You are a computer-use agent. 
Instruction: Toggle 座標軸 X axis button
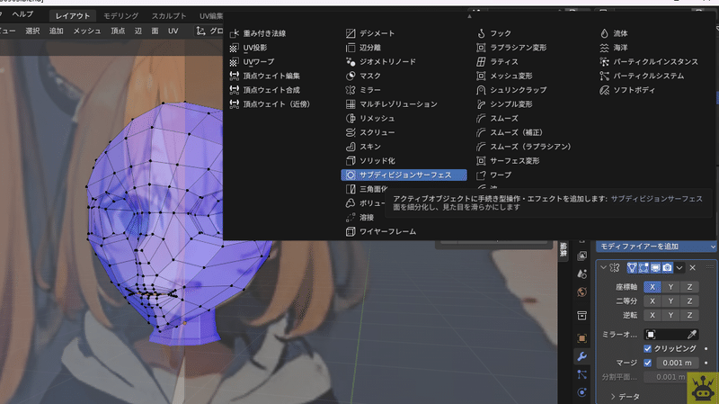(x=652, y=287)
